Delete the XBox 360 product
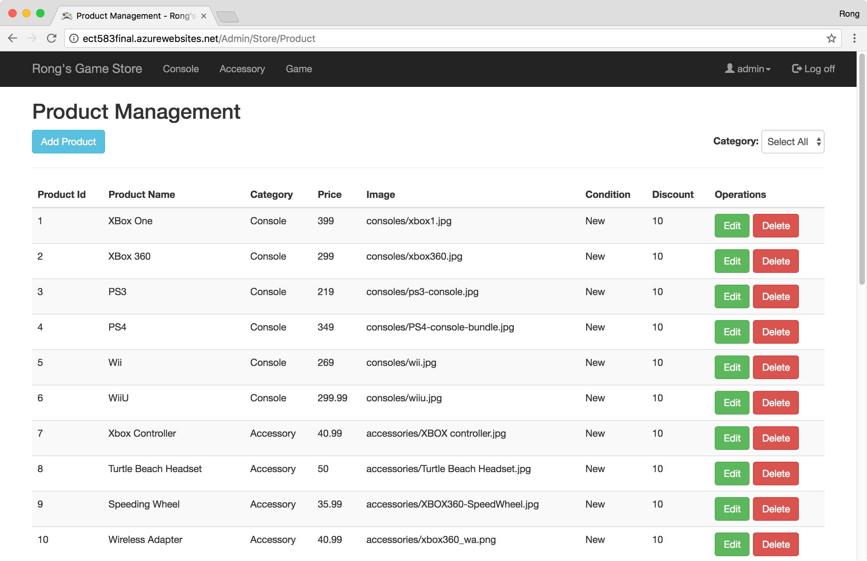Viewport: 867px width, 561px height. coord(776,261)
